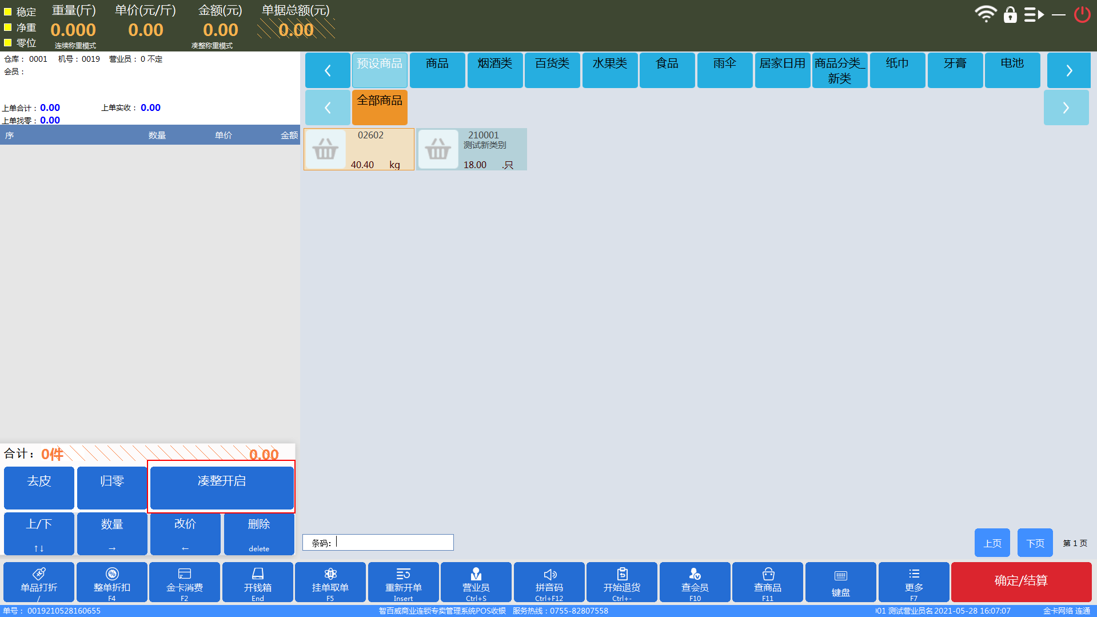1097x617 pixels.
Task: Click the 改价 change price button
Action: (185, 534)
